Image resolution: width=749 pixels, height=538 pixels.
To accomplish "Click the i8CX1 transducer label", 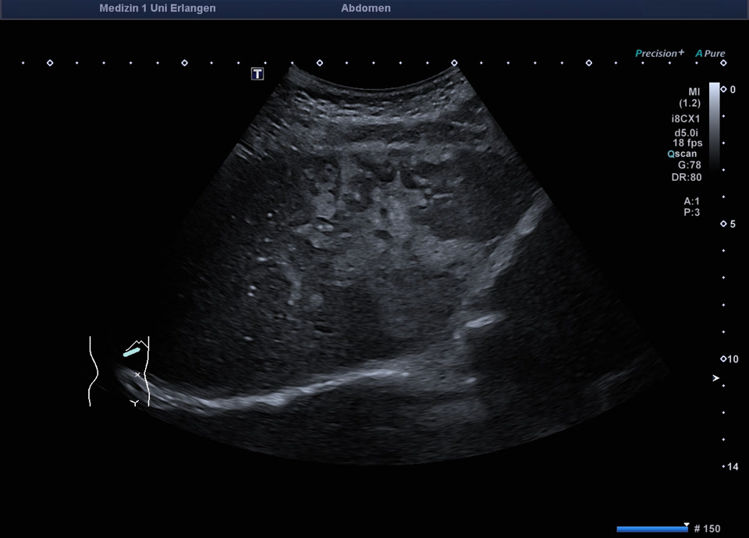I will [x=687, y=119].
